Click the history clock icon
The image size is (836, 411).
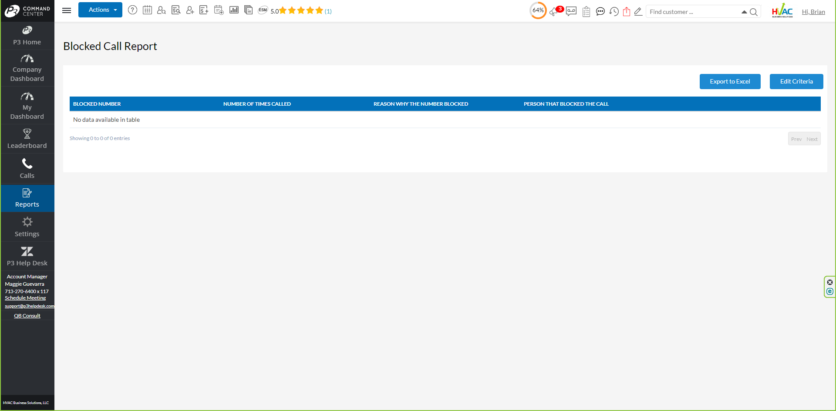(x=614, y=11)
